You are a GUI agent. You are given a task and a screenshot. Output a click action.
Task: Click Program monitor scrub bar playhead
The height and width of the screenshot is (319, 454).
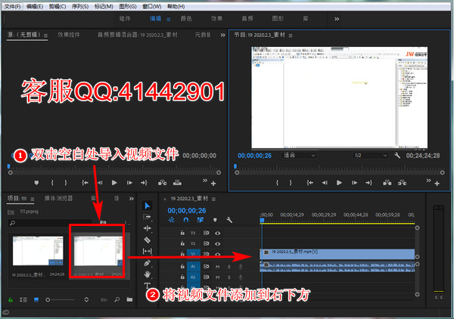pos(235,166)
